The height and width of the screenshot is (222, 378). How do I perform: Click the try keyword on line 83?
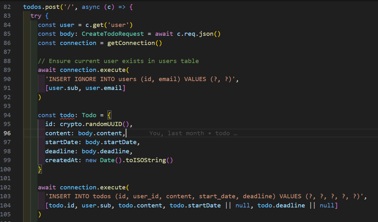(36, 16)
